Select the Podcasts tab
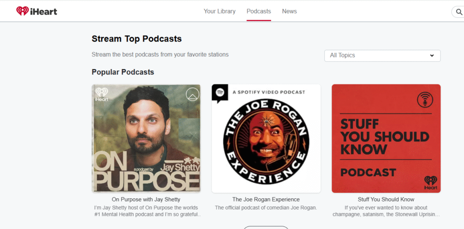464x229 pixels. [x=259, y=11]
